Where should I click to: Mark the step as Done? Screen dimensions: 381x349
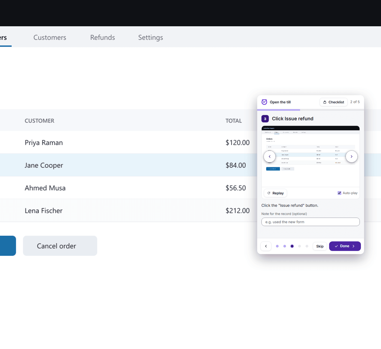pyautogui.click(x=345, y=246)
